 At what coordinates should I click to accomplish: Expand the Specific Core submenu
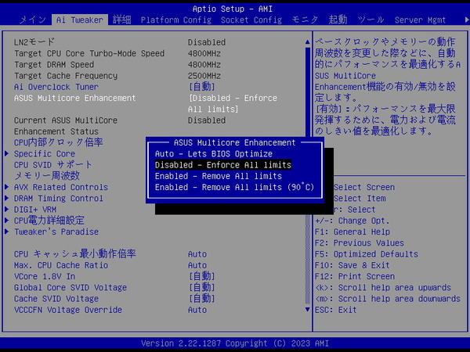point(45,154)
